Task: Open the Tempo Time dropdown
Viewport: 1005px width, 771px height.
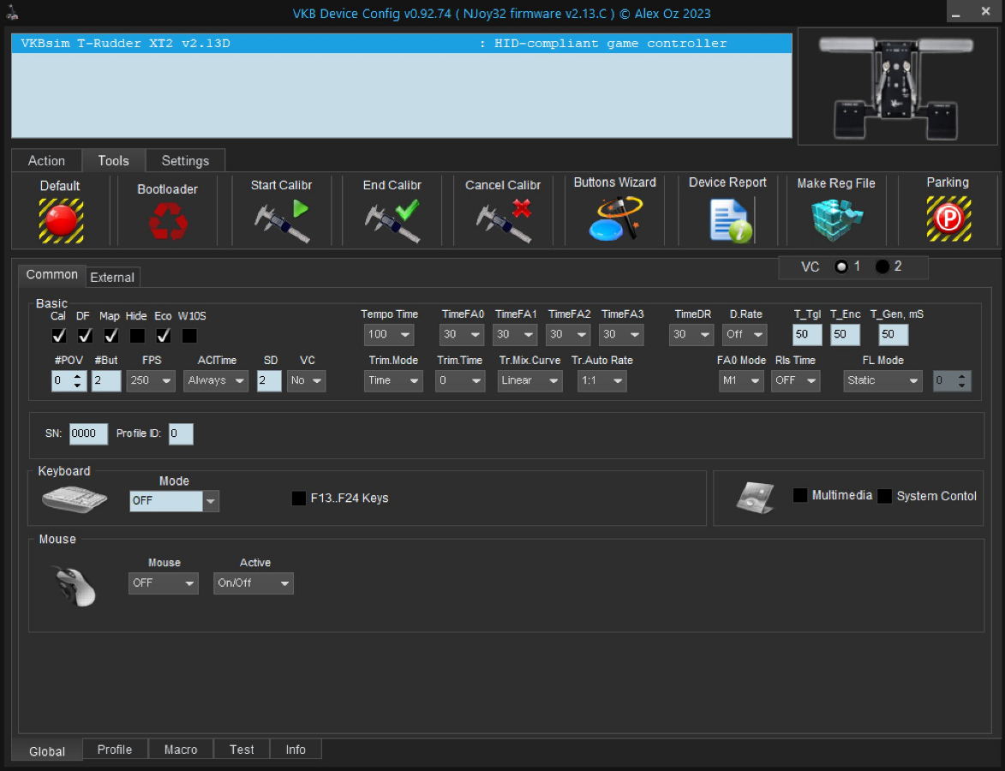Action: tap(389, 335)
